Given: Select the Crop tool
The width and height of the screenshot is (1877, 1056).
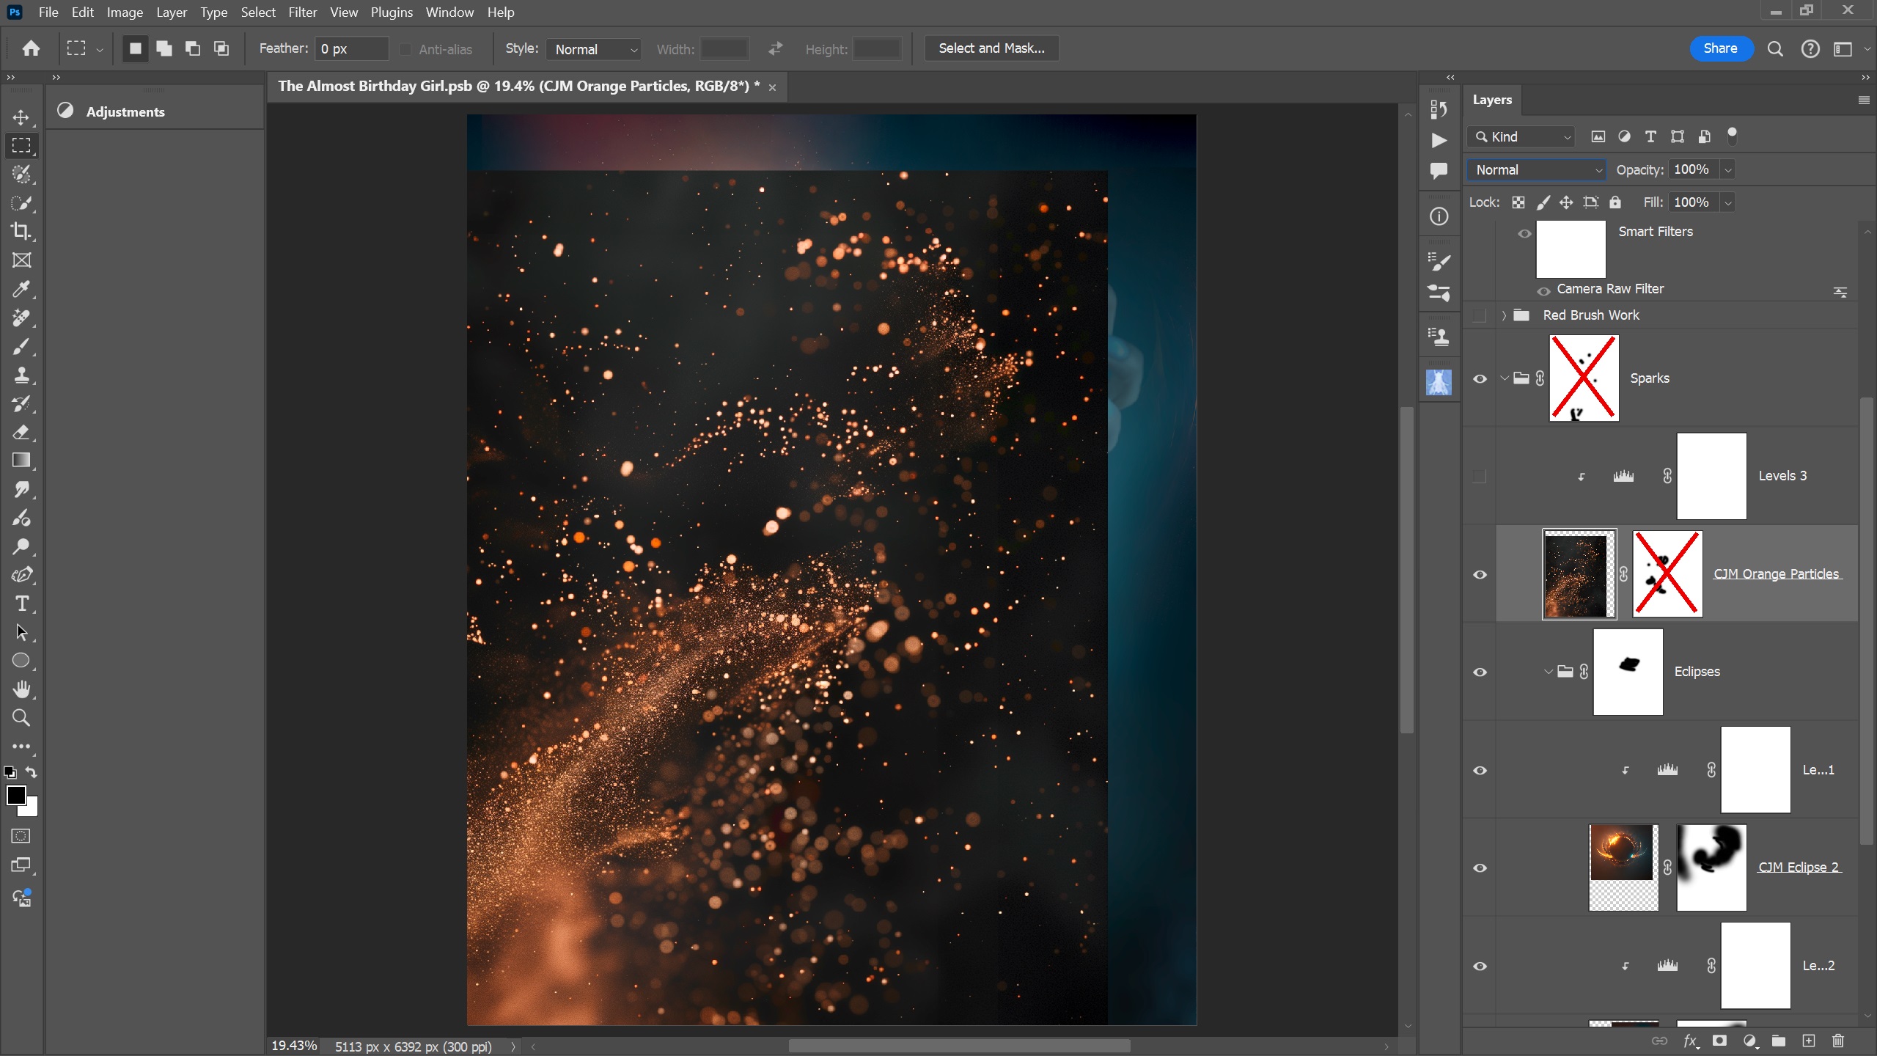Looking at the screenshot, I should click(x=21, y=232).
